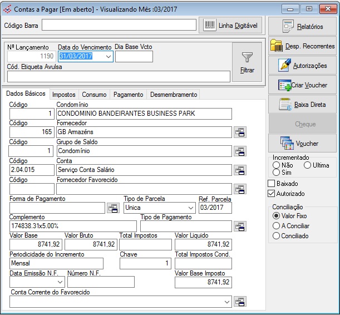Open Desp. Recorrentes button
Viewport: 340px width, 315px height.
(302, 46)
